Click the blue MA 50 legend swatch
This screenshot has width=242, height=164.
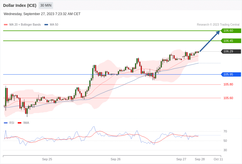46,25
